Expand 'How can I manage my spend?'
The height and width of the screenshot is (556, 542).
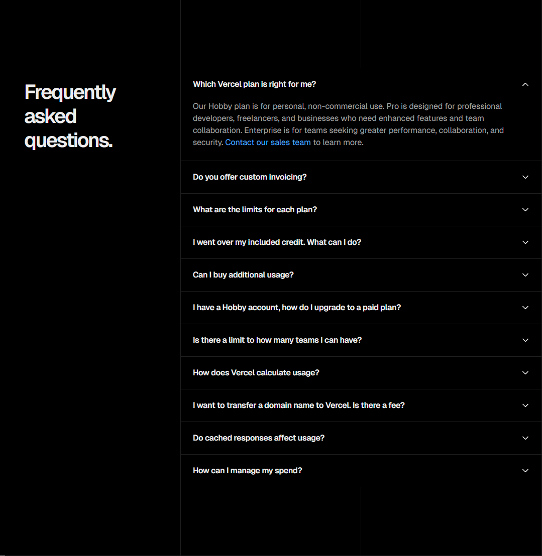pos(247,471)
